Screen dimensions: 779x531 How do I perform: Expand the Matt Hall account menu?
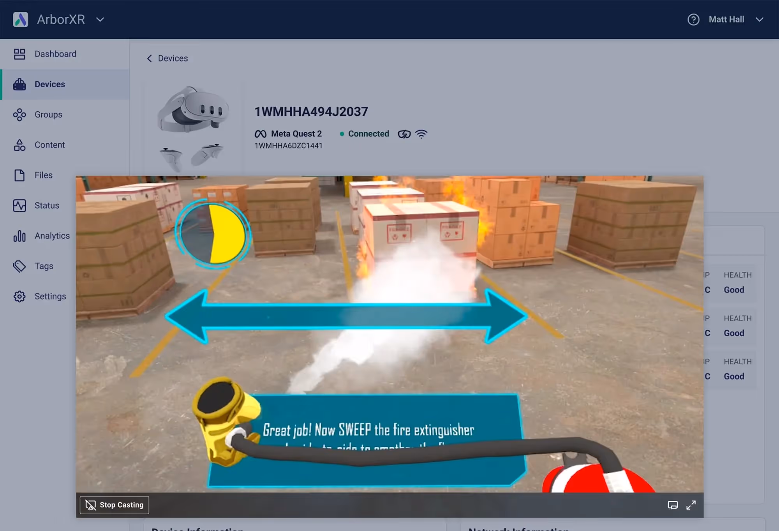click(x=760, y=19)
